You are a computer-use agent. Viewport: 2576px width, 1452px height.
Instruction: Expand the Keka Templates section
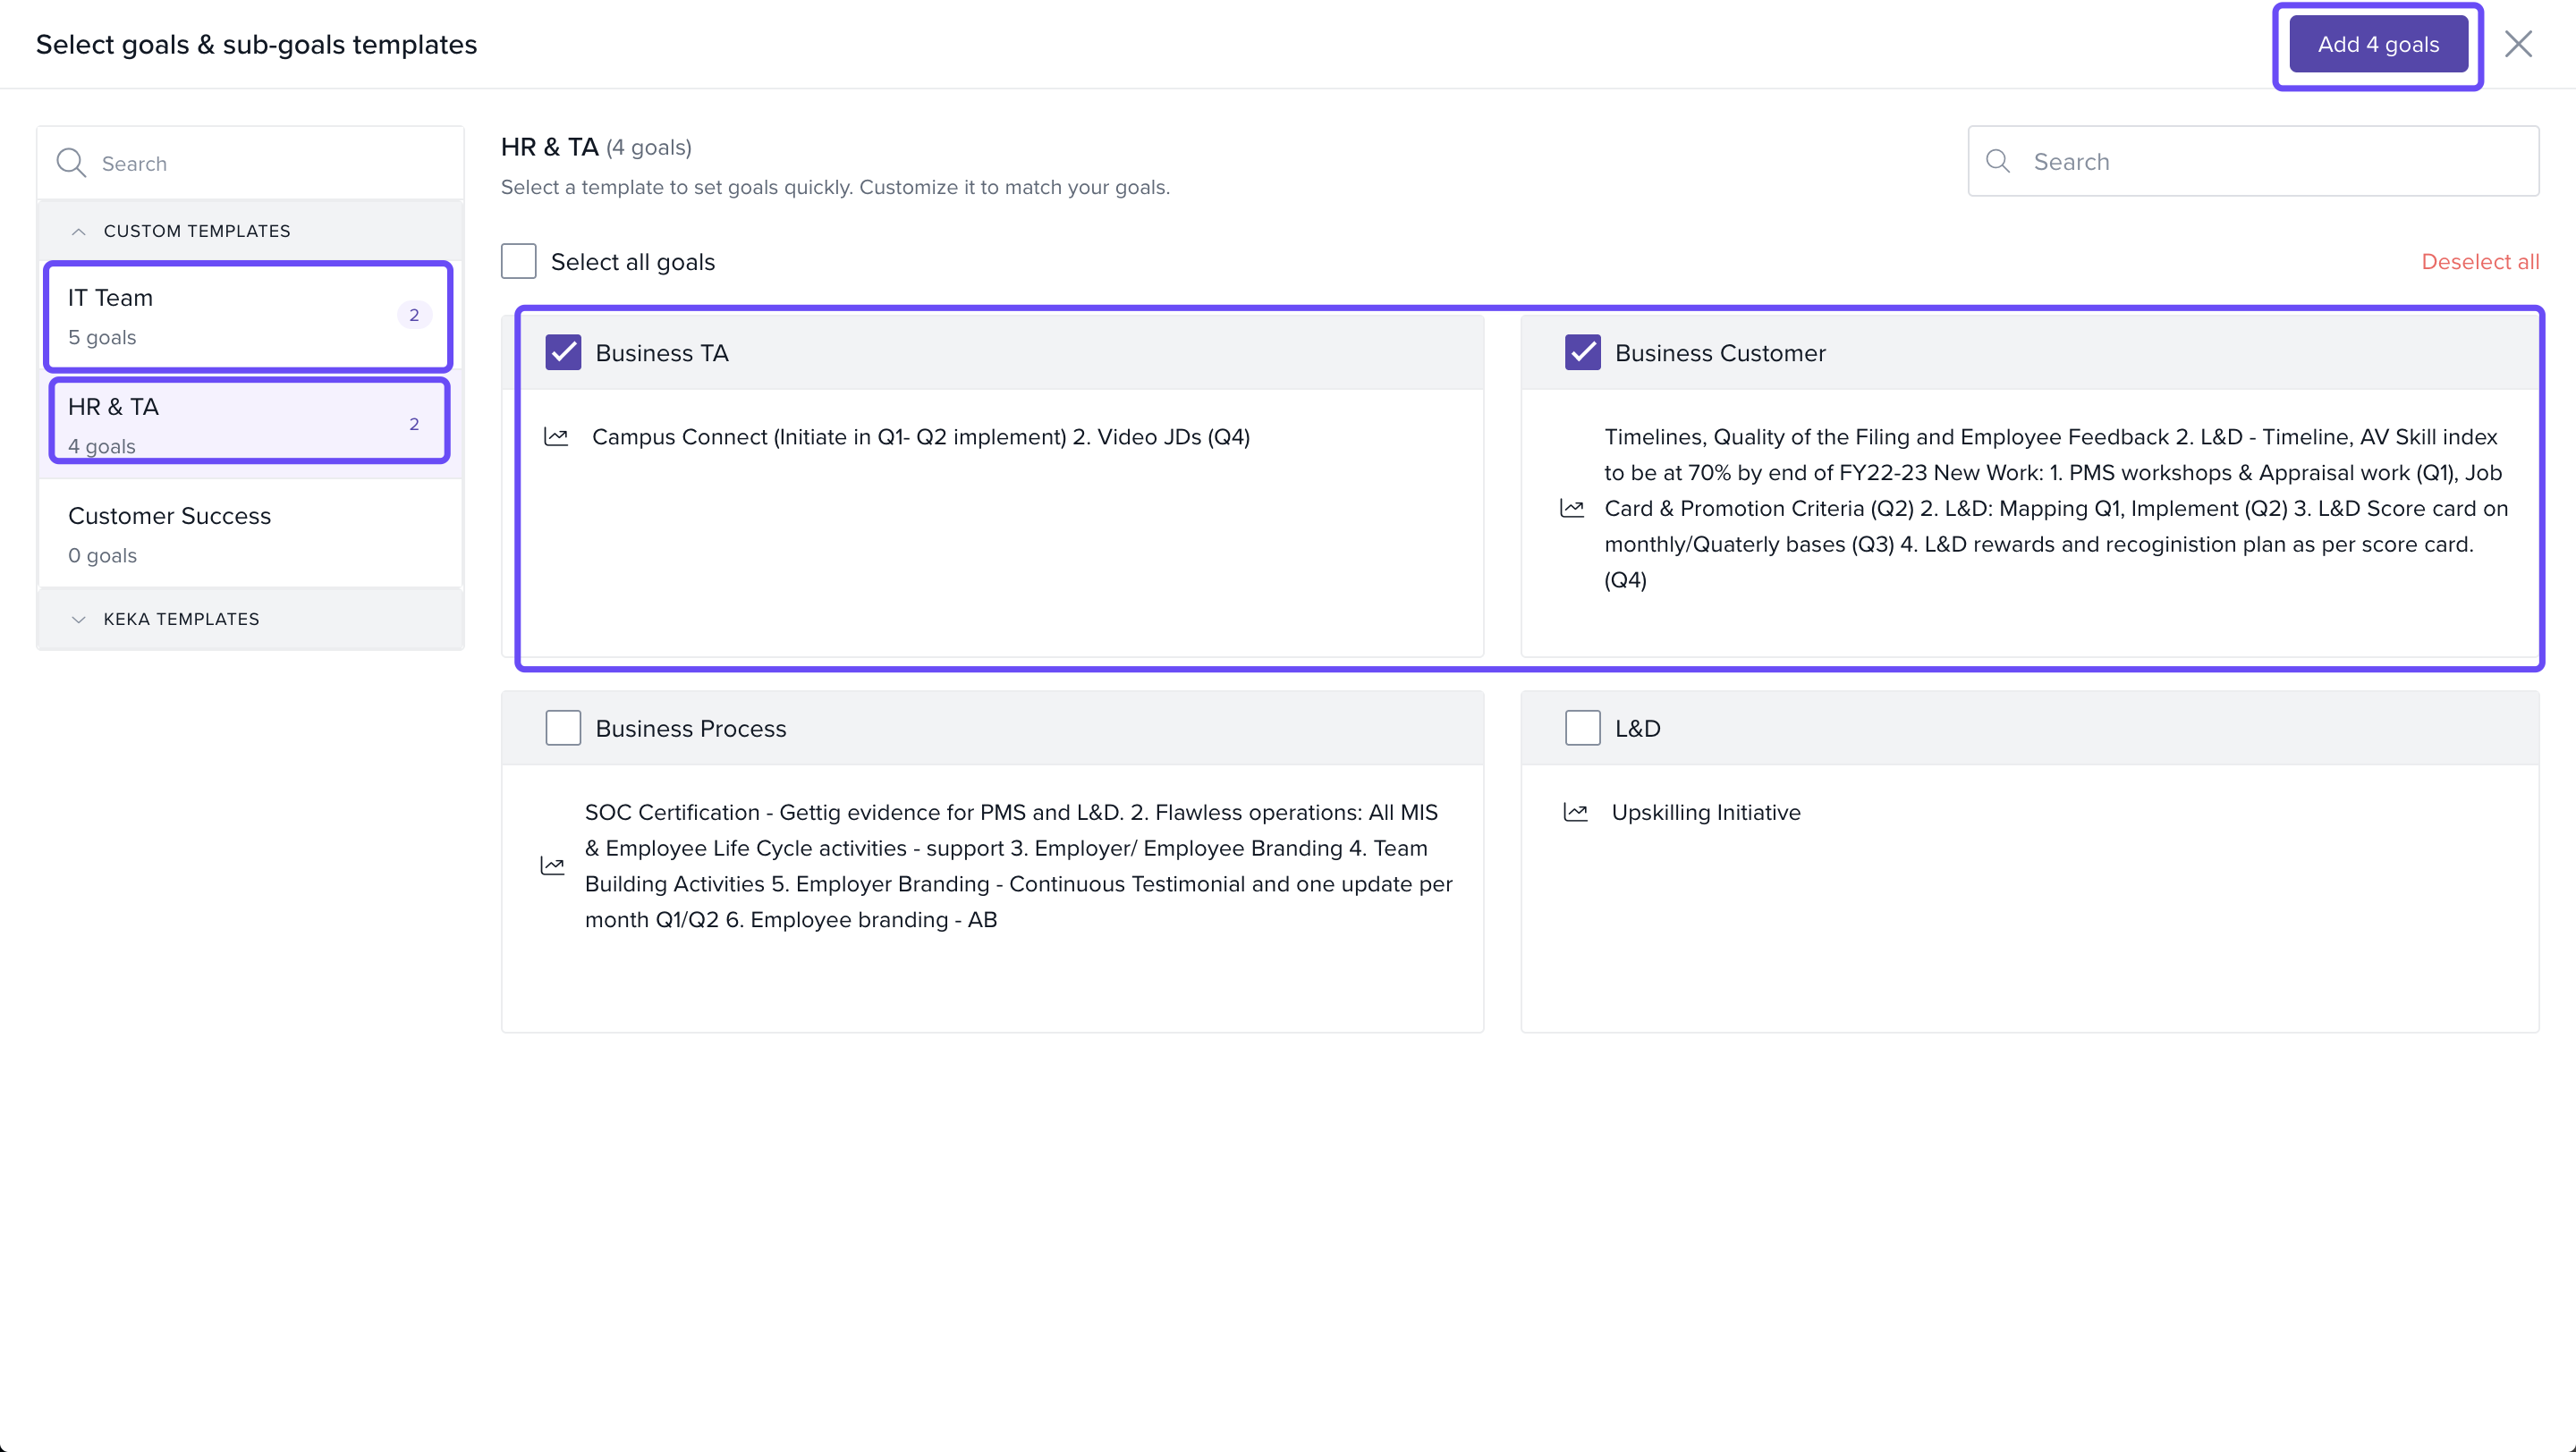click(x=79, y=620)
